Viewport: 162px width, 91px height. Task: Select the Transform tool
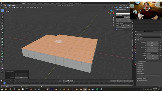click(x=2, y=26)
